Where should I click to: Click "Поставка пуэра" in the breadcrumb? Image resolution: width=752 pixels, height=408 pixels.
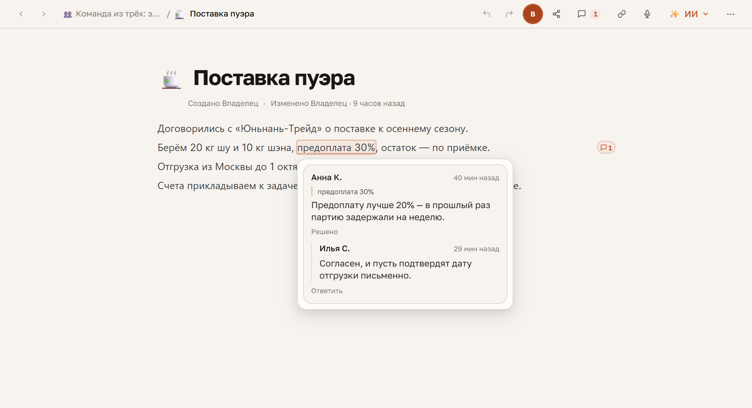coord(222,14)
